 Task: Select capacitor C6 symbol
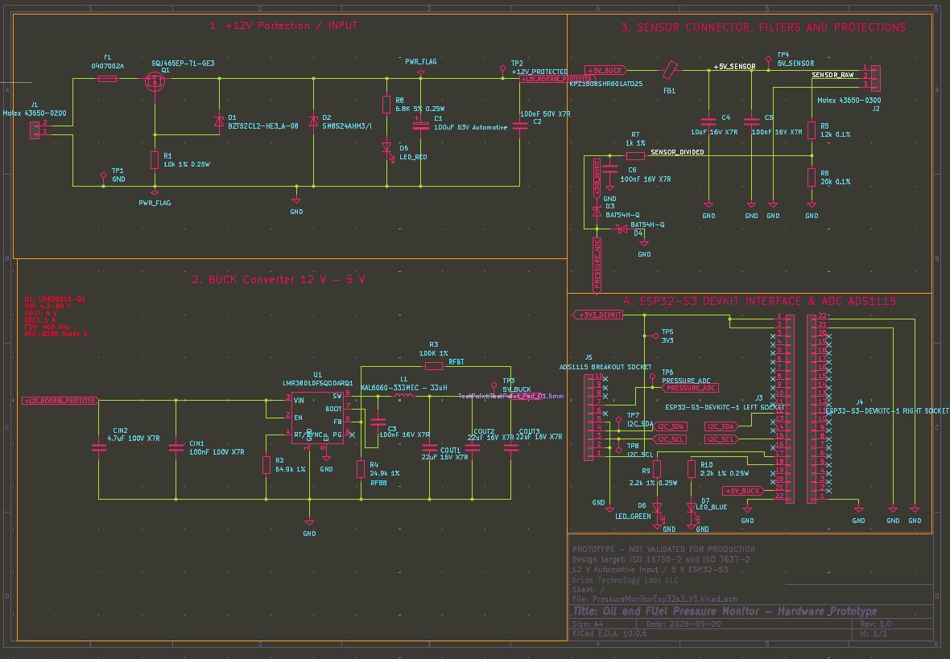tap(610, 170)
